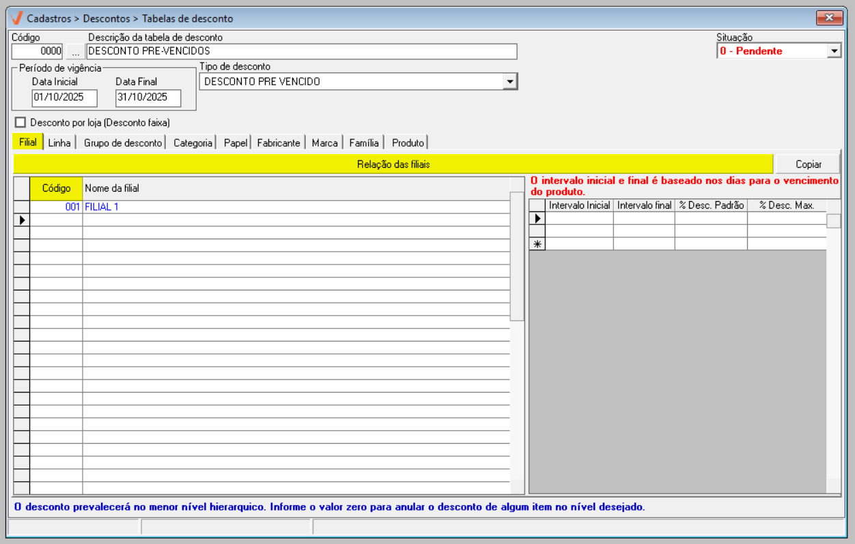Click the ellipsis lookup button beside Código

[x=75, y=51]
